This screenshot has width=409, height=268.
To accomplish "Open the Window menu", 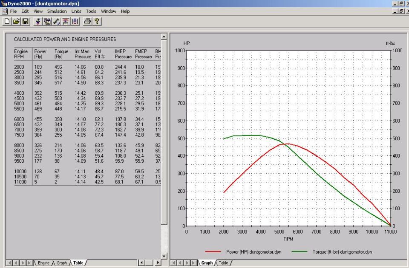I will pos(109,11).
